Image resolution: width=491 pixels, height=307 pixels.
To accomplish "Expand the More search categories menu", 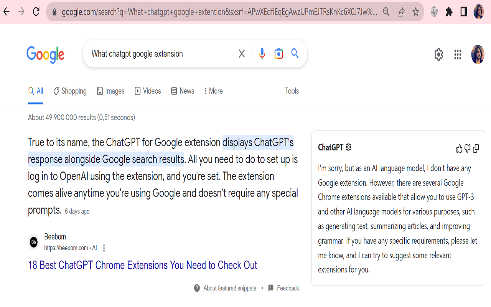I will coord(213,91).
